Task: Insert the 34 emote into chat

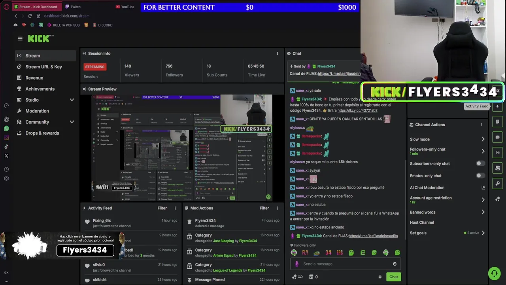Action: pos(328,253)
